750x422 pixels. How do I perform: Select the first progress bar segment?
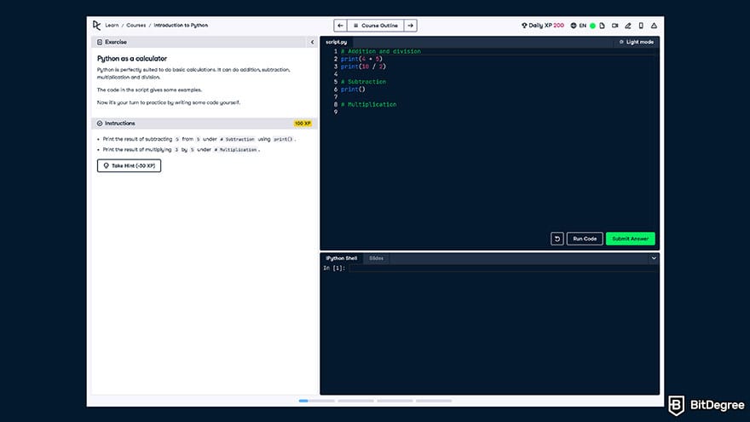(317, 401)
